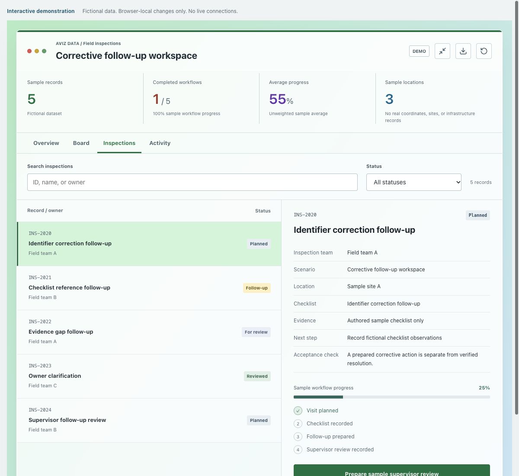Click the AVIZ DATA / Field inspections breadcrumb
The width and height of the screenshot is (519, 476).
click(88, 43)
